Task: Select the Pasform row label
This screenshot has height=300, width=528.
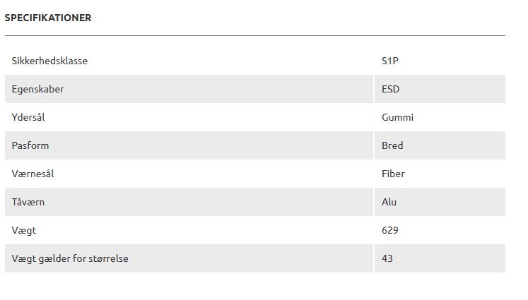Action: pos(30,145)
